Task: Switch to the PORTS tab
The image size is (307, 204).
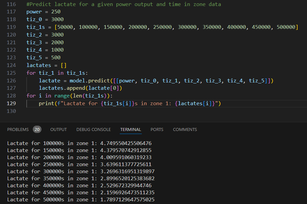Action: pos(157,129)
